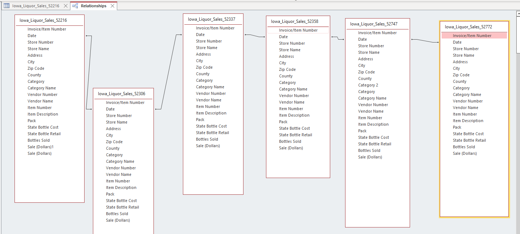Switch to the Iowa_Liquor_Sales_52216 tab
Image resolution: width=520 pixels, height=234 pixels.
(36, 6)
